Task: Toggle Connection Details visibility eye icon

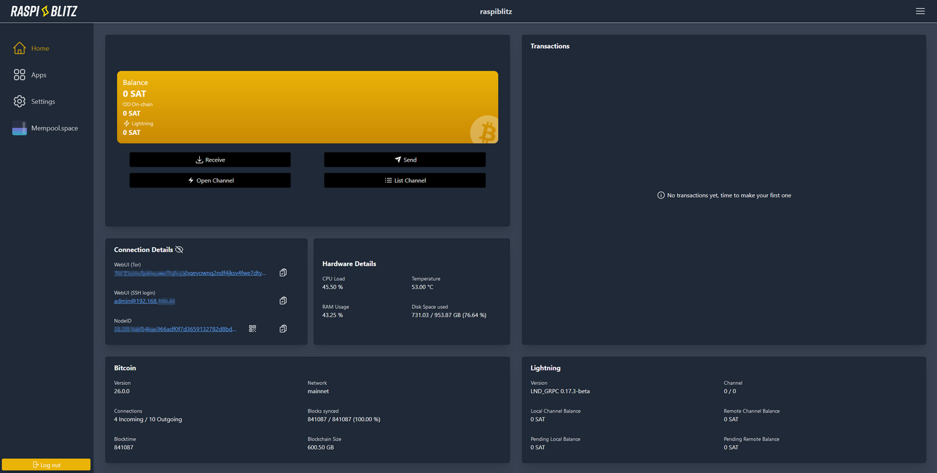Action: pos(180,250)
